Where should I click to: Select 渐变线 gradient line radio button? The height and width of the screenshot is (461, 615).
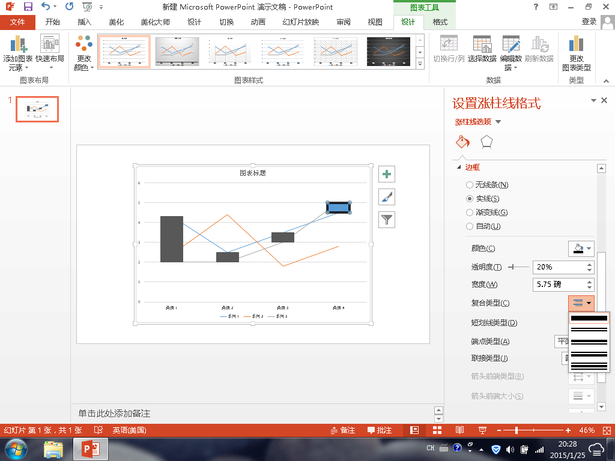coord(469,212)
